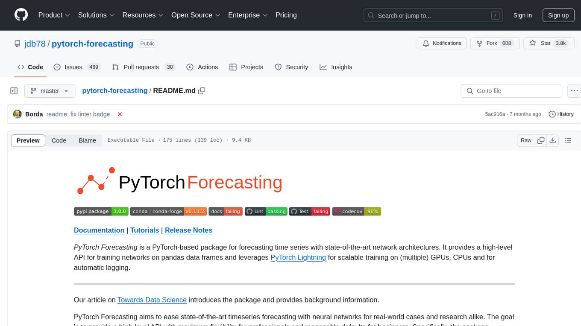
Task: Switch to the Issues tab
Action: pyautogui.click(x=77, y=67)
